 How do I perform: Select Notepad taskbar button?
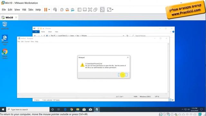tap(97, 110)
